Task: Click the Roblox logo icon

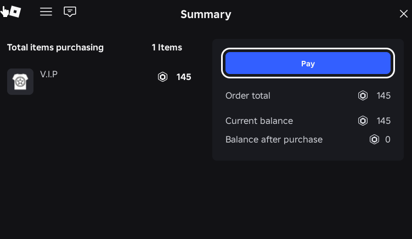Action: 15,12
